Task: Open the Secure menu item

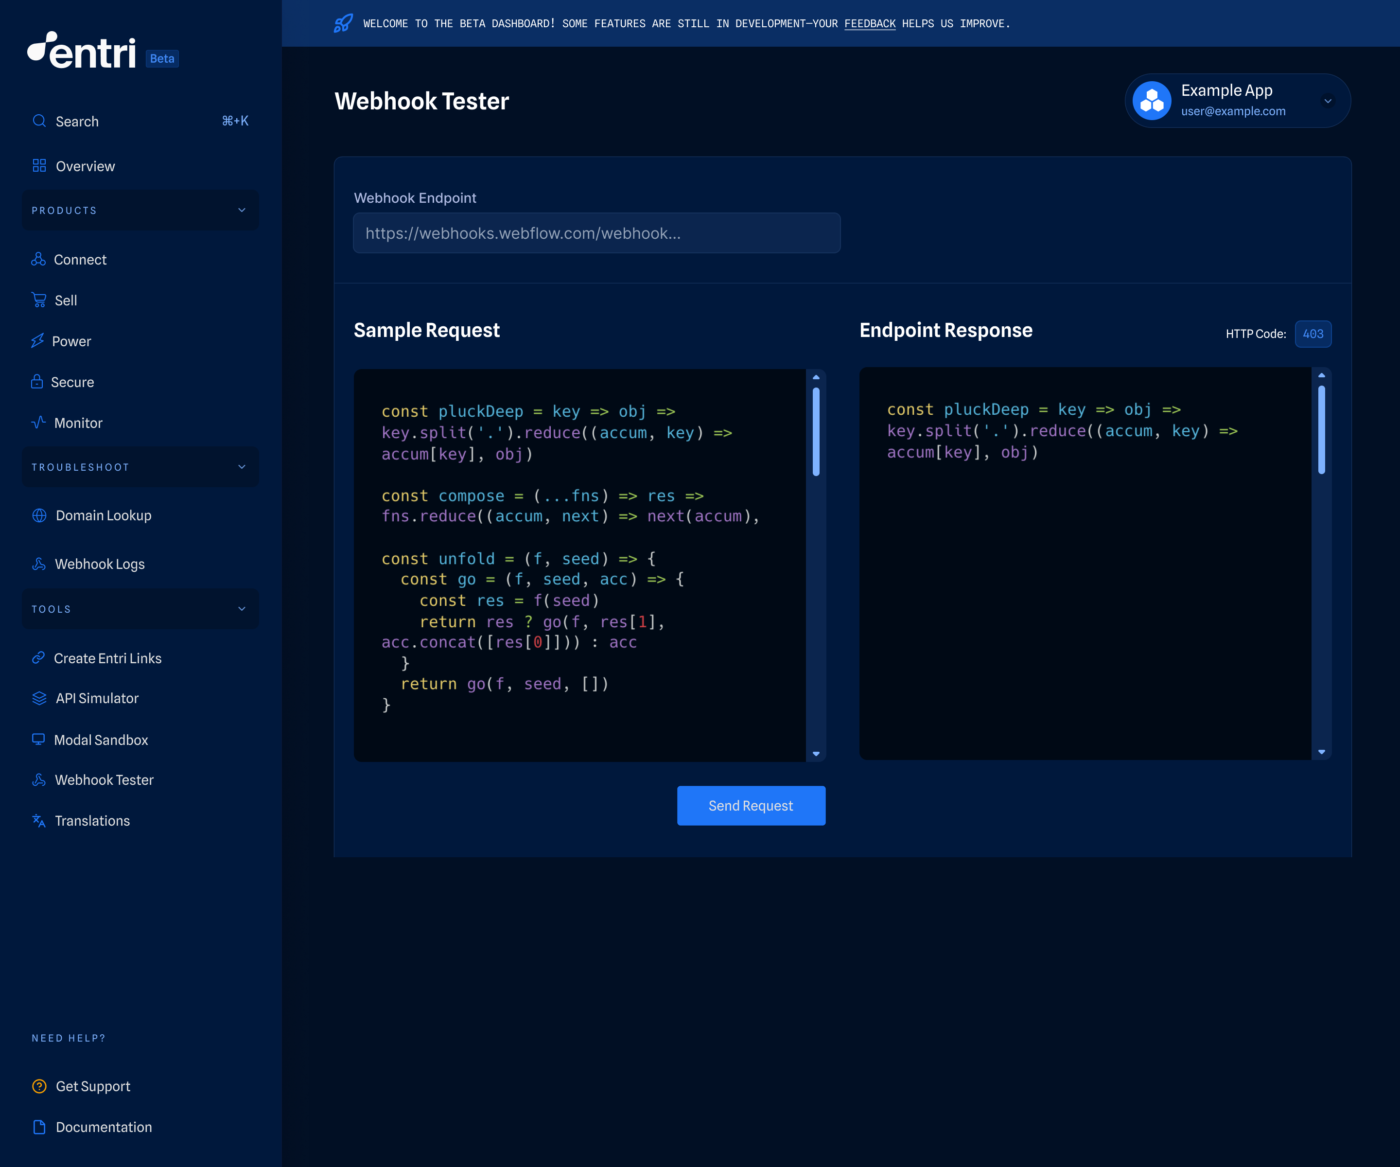Action: [x=72, y=381]
